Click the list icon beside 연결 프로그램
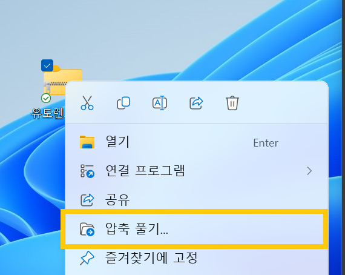The image size is (345, 275). (87, 171)
